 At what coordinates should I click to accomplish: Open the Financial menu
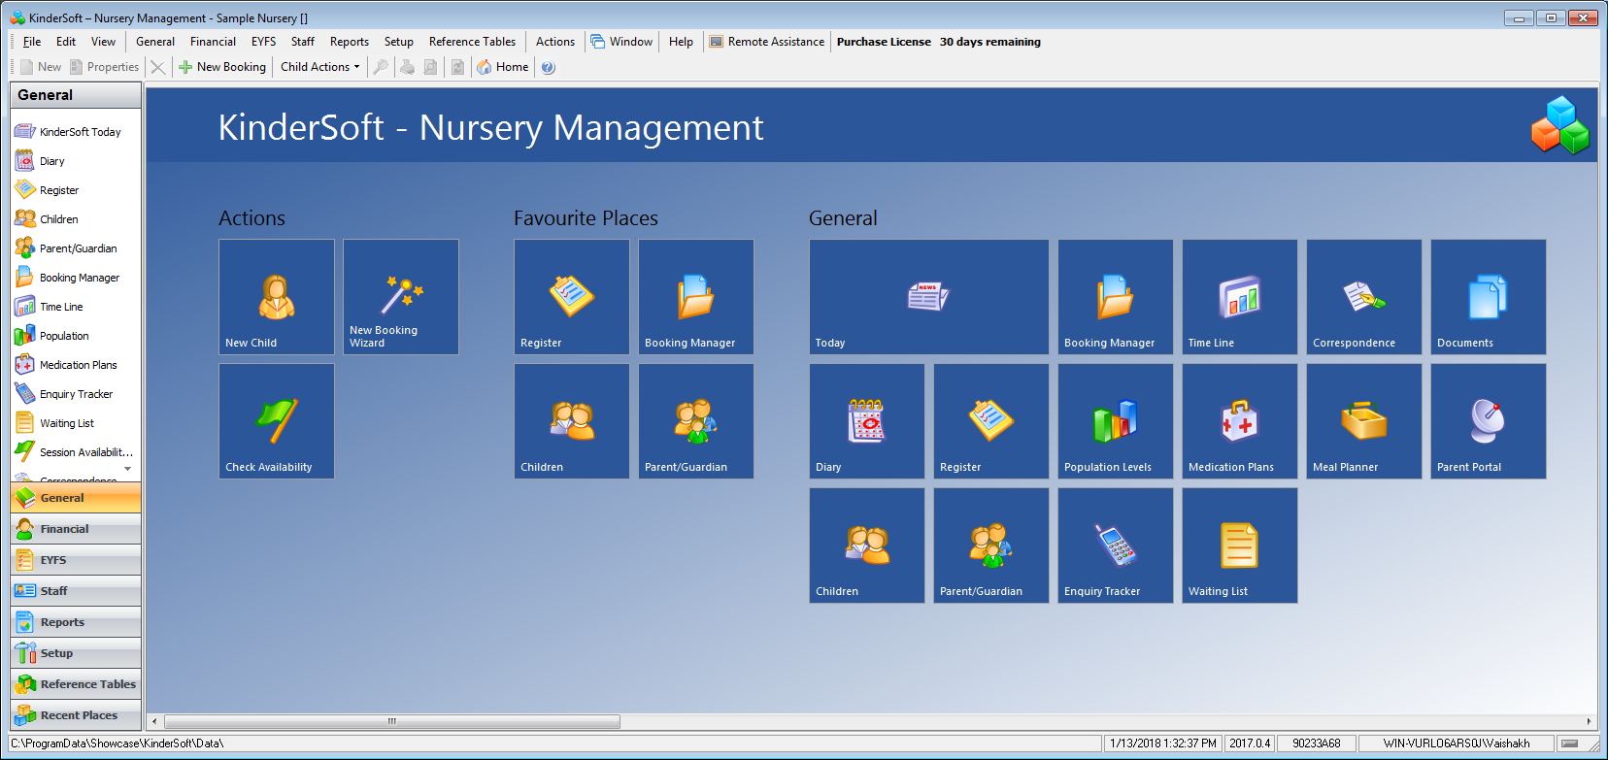coord(213,42)
